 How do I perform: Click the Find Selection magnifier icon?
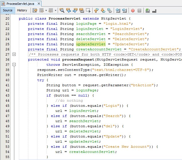click(x=62, y=11)
